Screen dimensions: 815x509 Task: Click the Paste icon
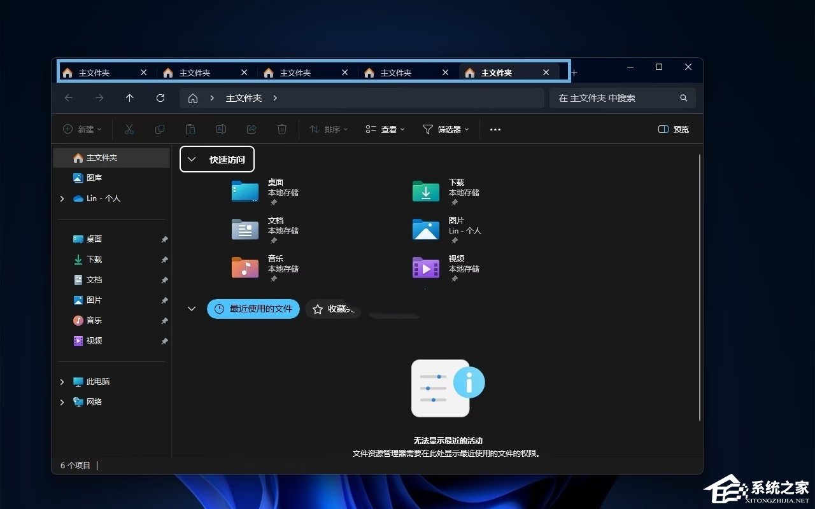click(x=190, y=129)
